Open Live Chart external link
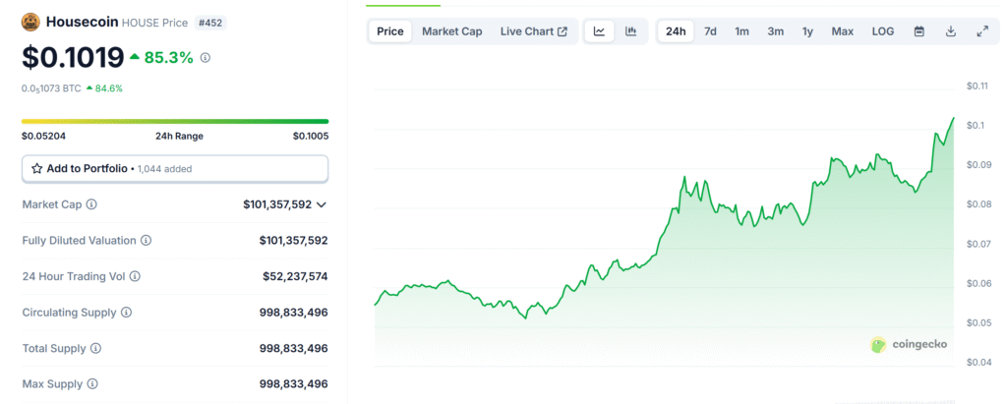Viewport: 1007px width, 404px height. point(533,31)
